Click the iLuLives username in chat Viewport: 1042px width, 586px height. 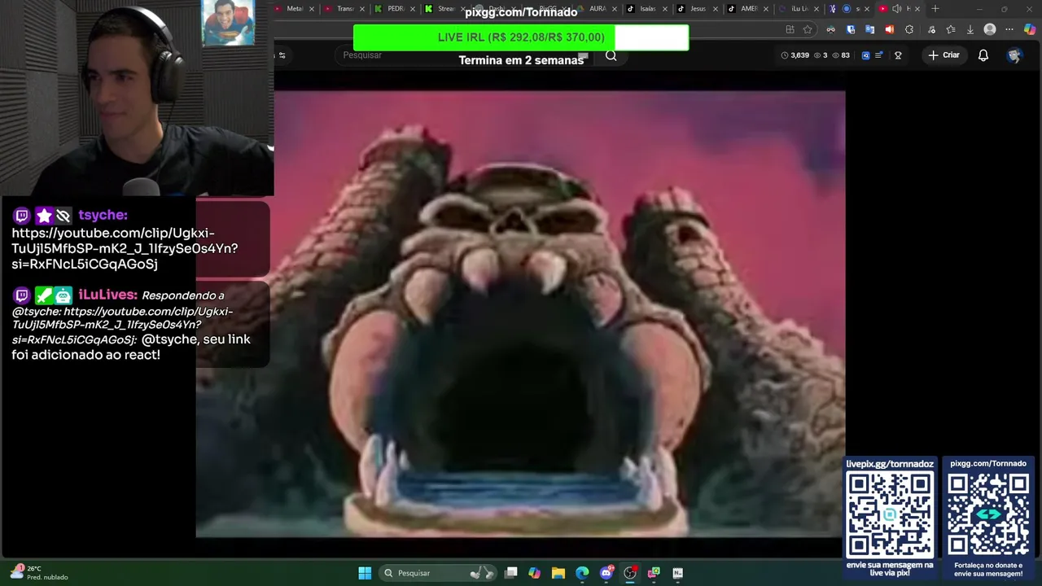(107, 295)
